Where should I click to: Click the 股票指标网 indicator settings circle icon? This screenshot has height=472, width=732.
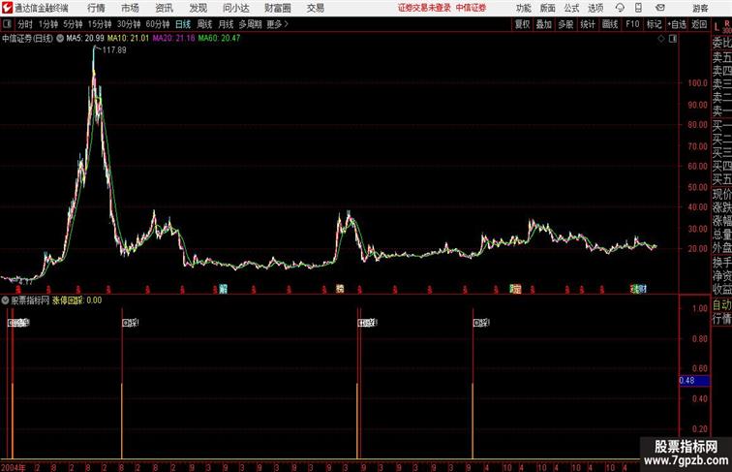click(x=5, y=300)
